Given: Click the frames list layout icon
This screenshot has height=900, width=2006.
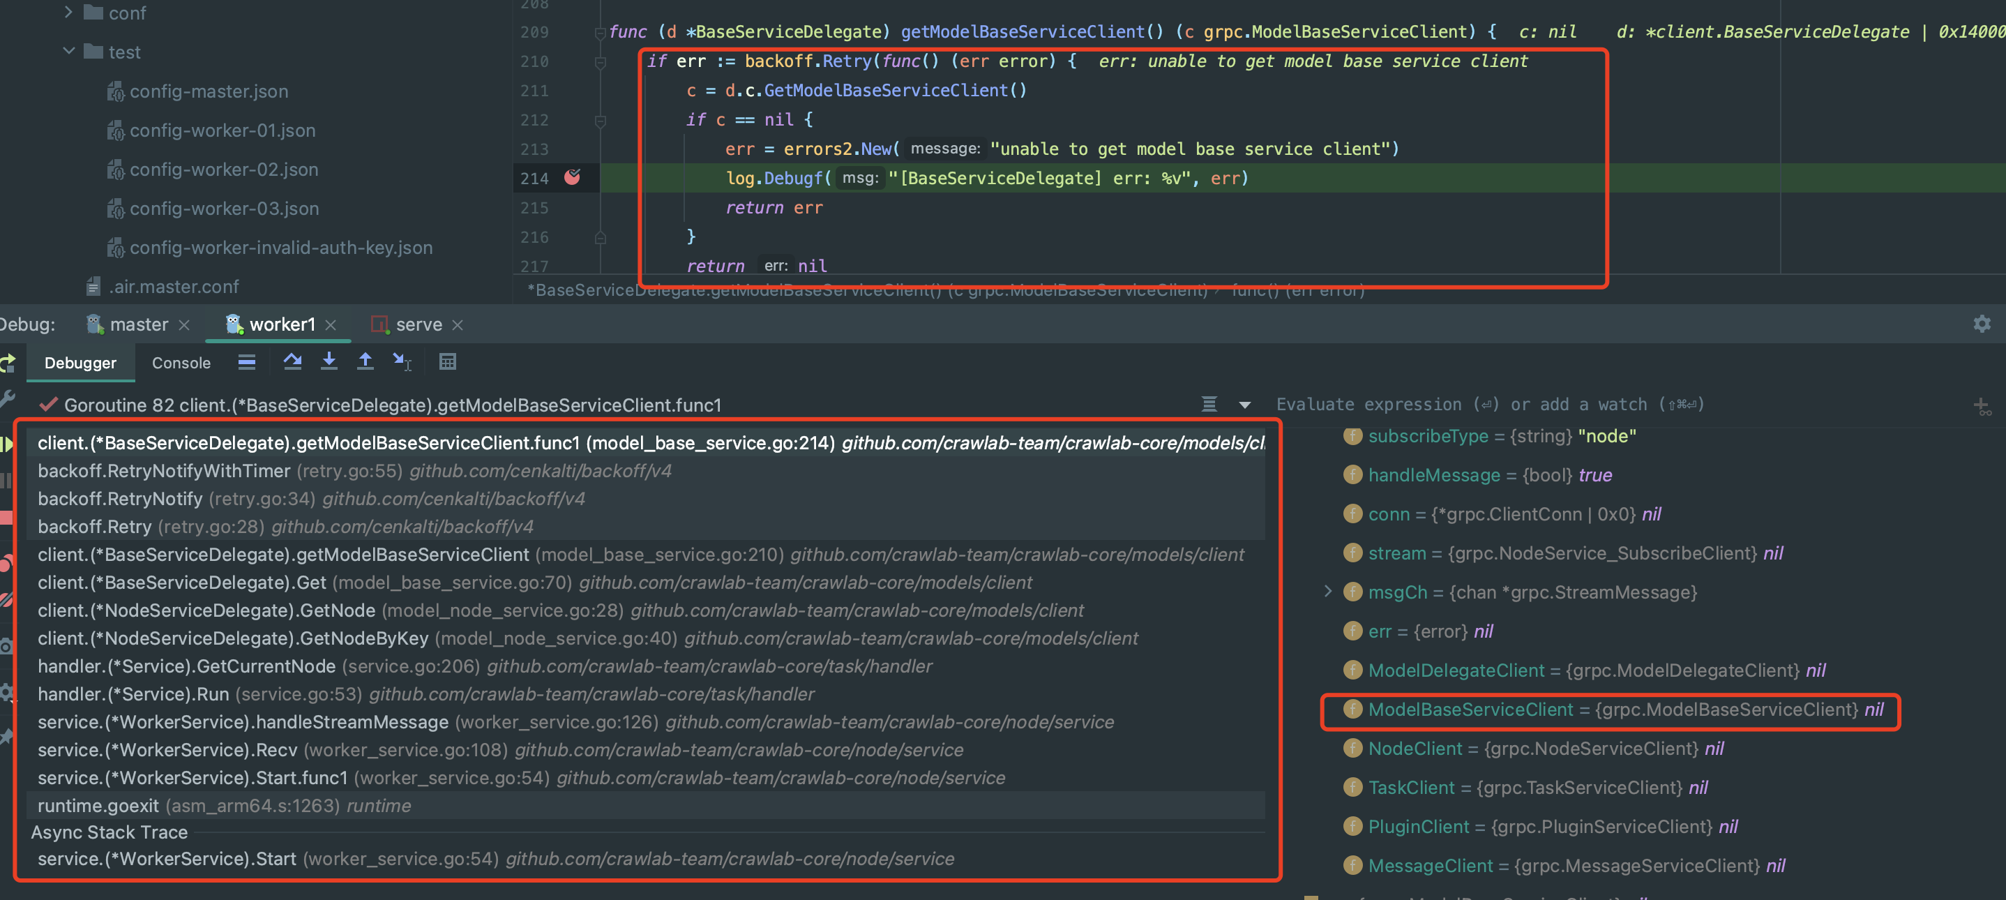Looking at the screenshot, I should [1209, 405].
